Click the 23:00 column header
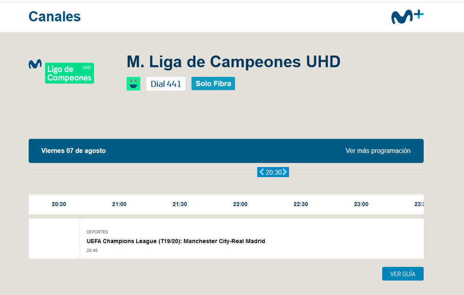464x295 pixels. [x=361, y=204]
